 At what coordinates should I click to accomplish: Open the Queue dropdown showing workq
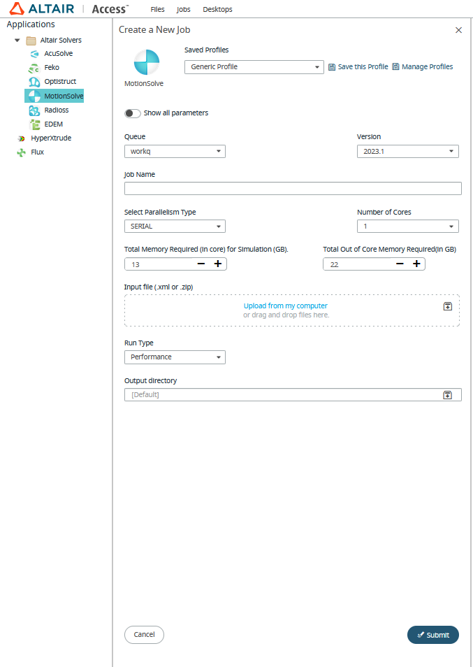coord(175,152)
